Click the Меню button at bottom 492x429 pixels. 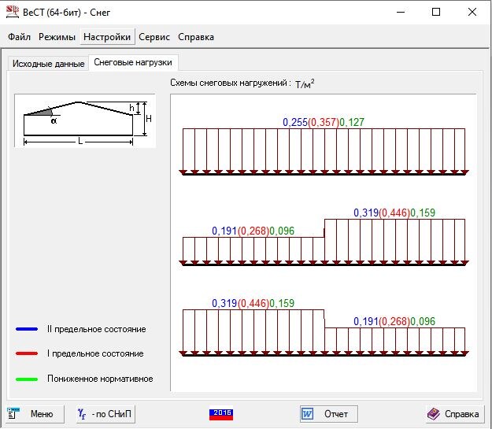pos(35,414)
